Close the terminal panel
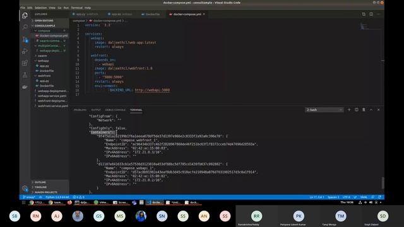This screenshot has width=404, height=227. tap(379, 110)
